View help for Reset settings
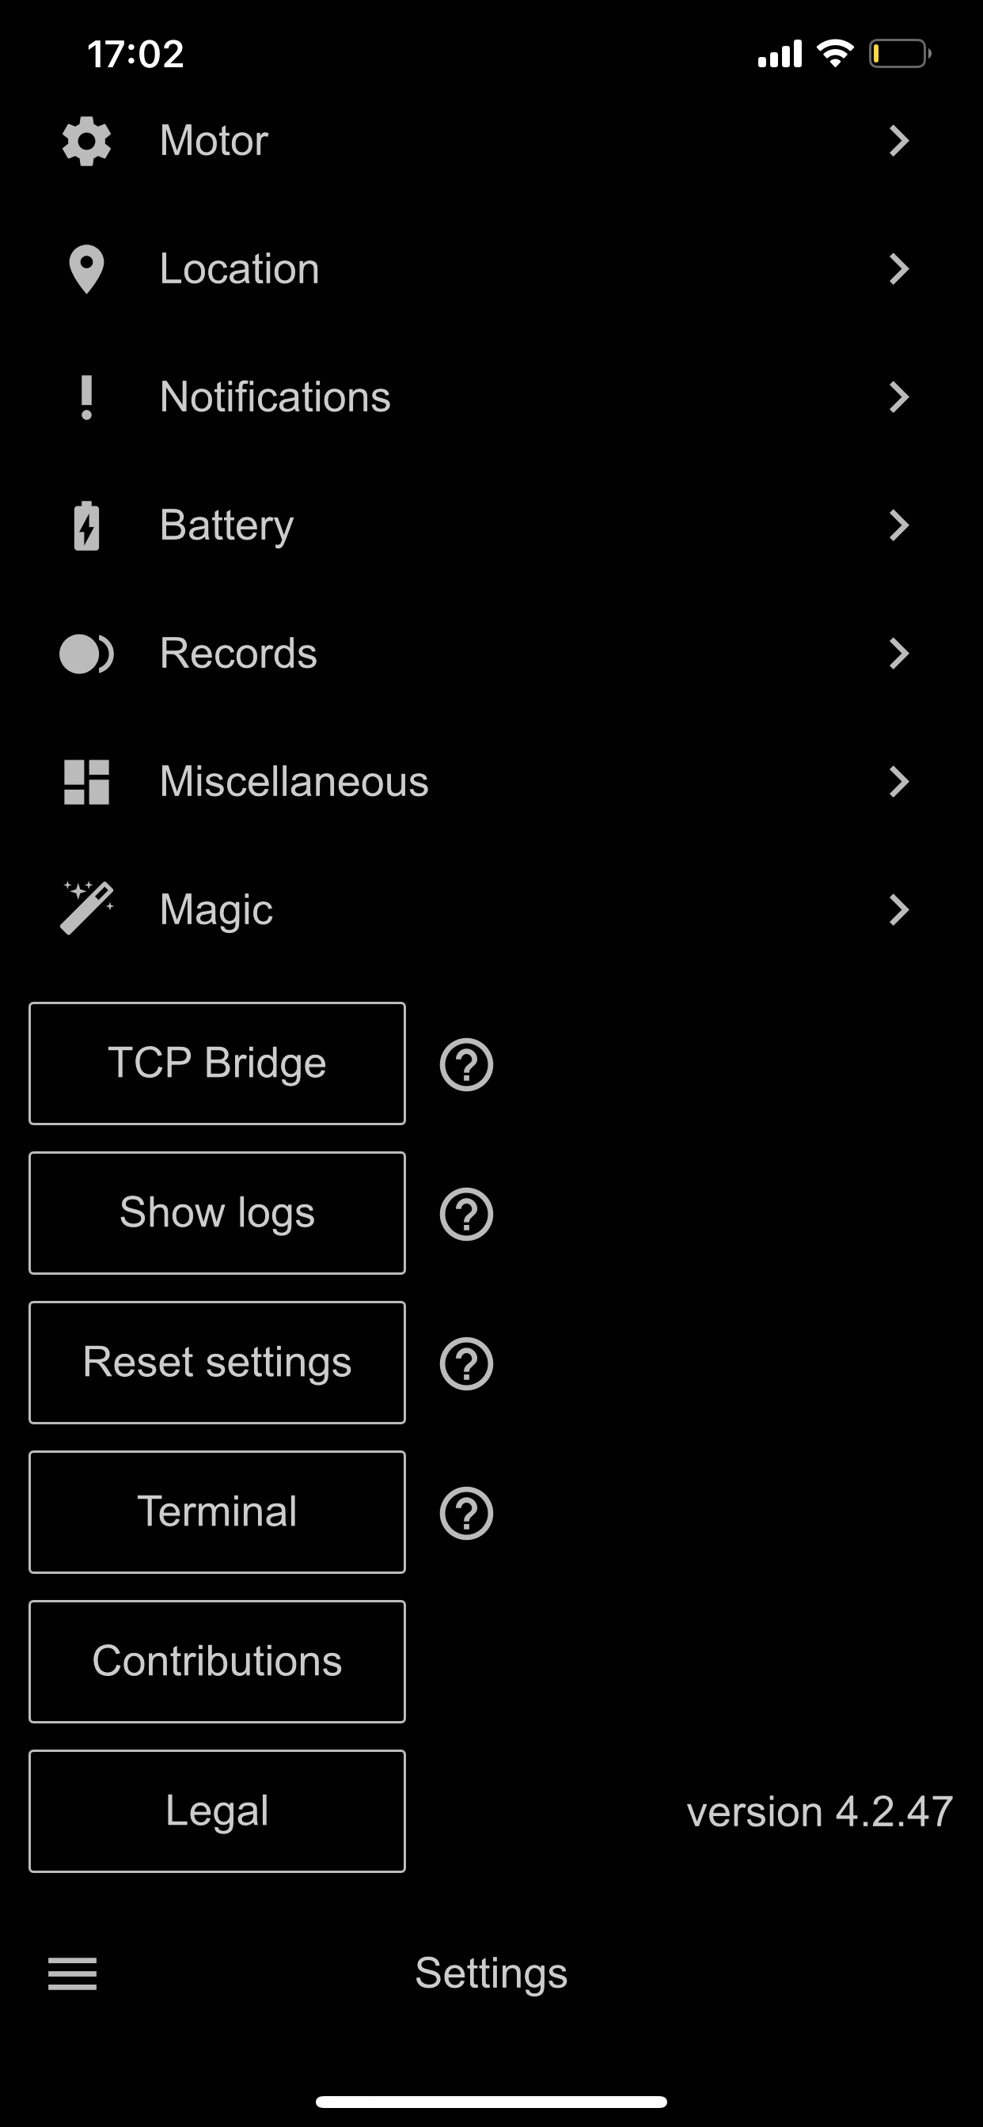The image size is (983, 2127). pyautogui.click(x=467, y=1363)
